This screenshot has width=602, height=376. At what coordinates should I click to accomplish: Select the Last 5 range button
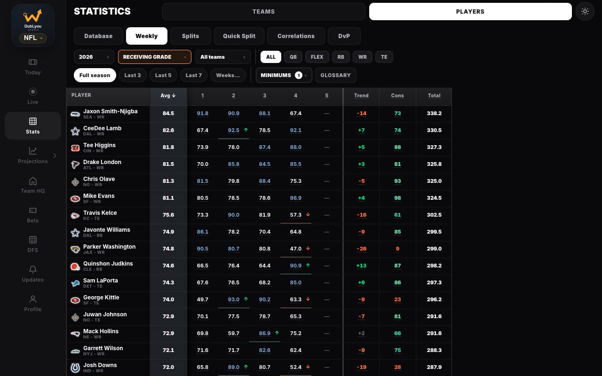pyautogui.click(x=163, y=75)
